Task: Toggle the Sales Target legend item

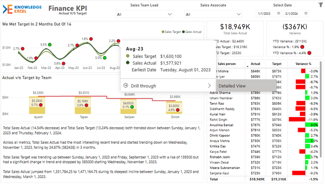Action: (x=172, y=32)
